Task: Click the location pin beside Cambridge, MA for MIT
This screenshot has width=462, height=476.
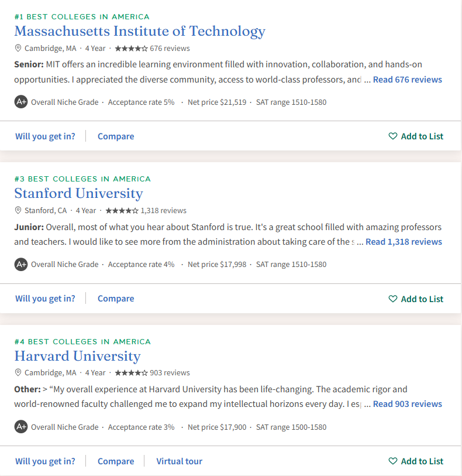Action: point(18,48)
